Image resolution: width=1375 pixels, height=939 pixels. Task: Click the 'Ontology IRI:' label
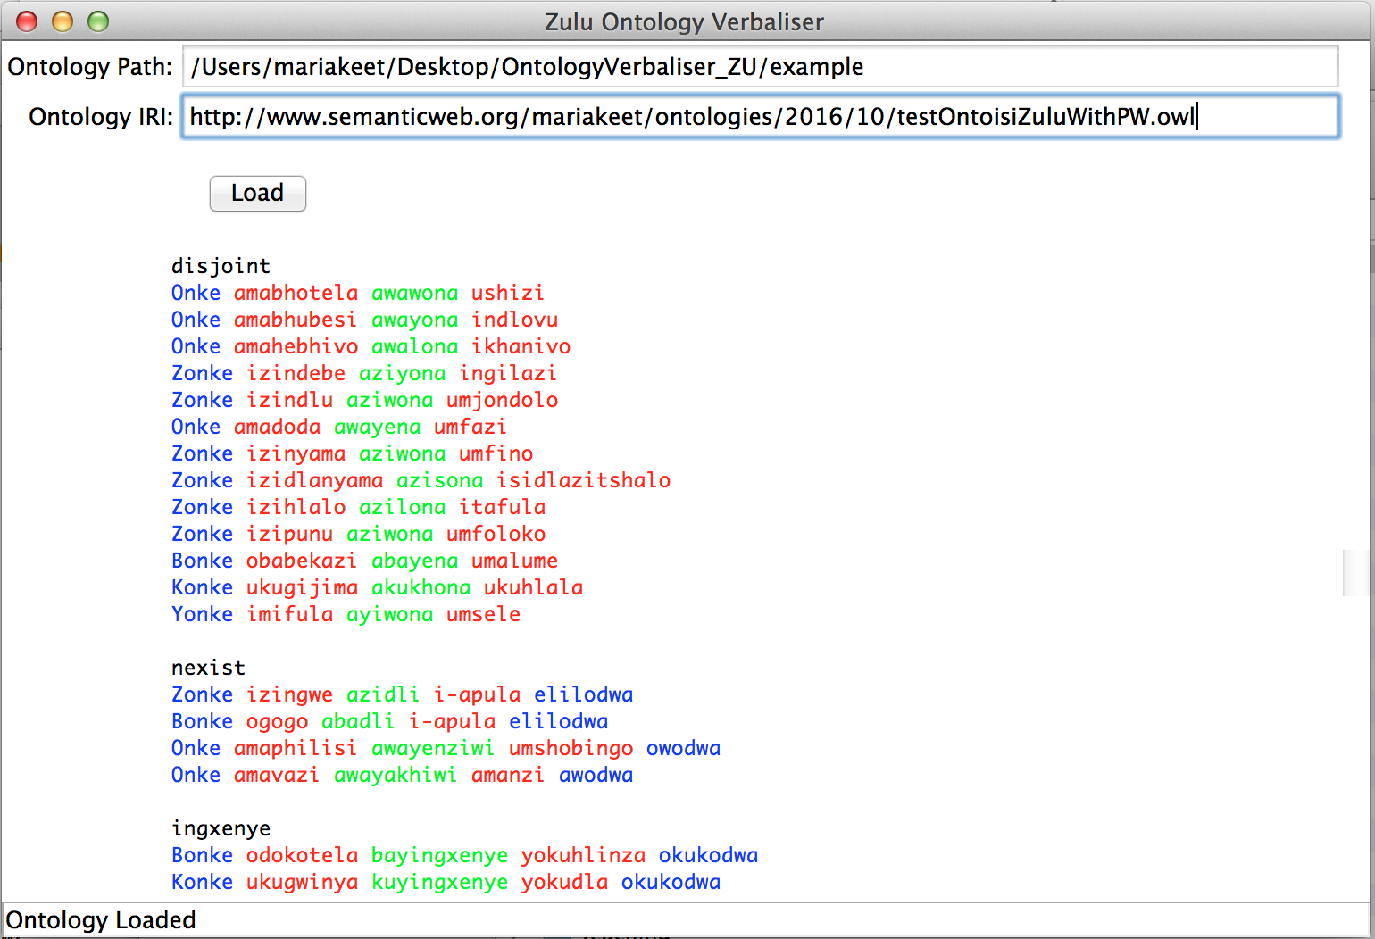click(101, 117)
